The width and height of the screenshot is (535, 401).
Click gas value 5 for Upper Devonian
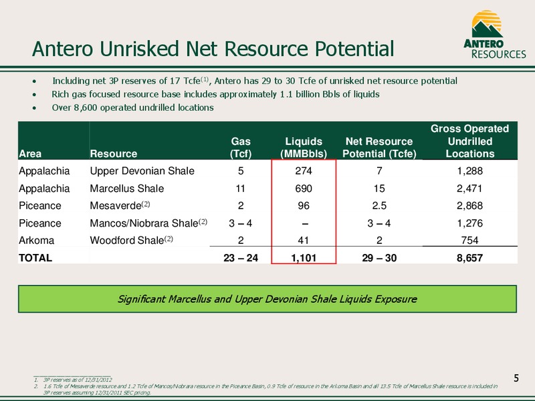[x=241, y=171]
